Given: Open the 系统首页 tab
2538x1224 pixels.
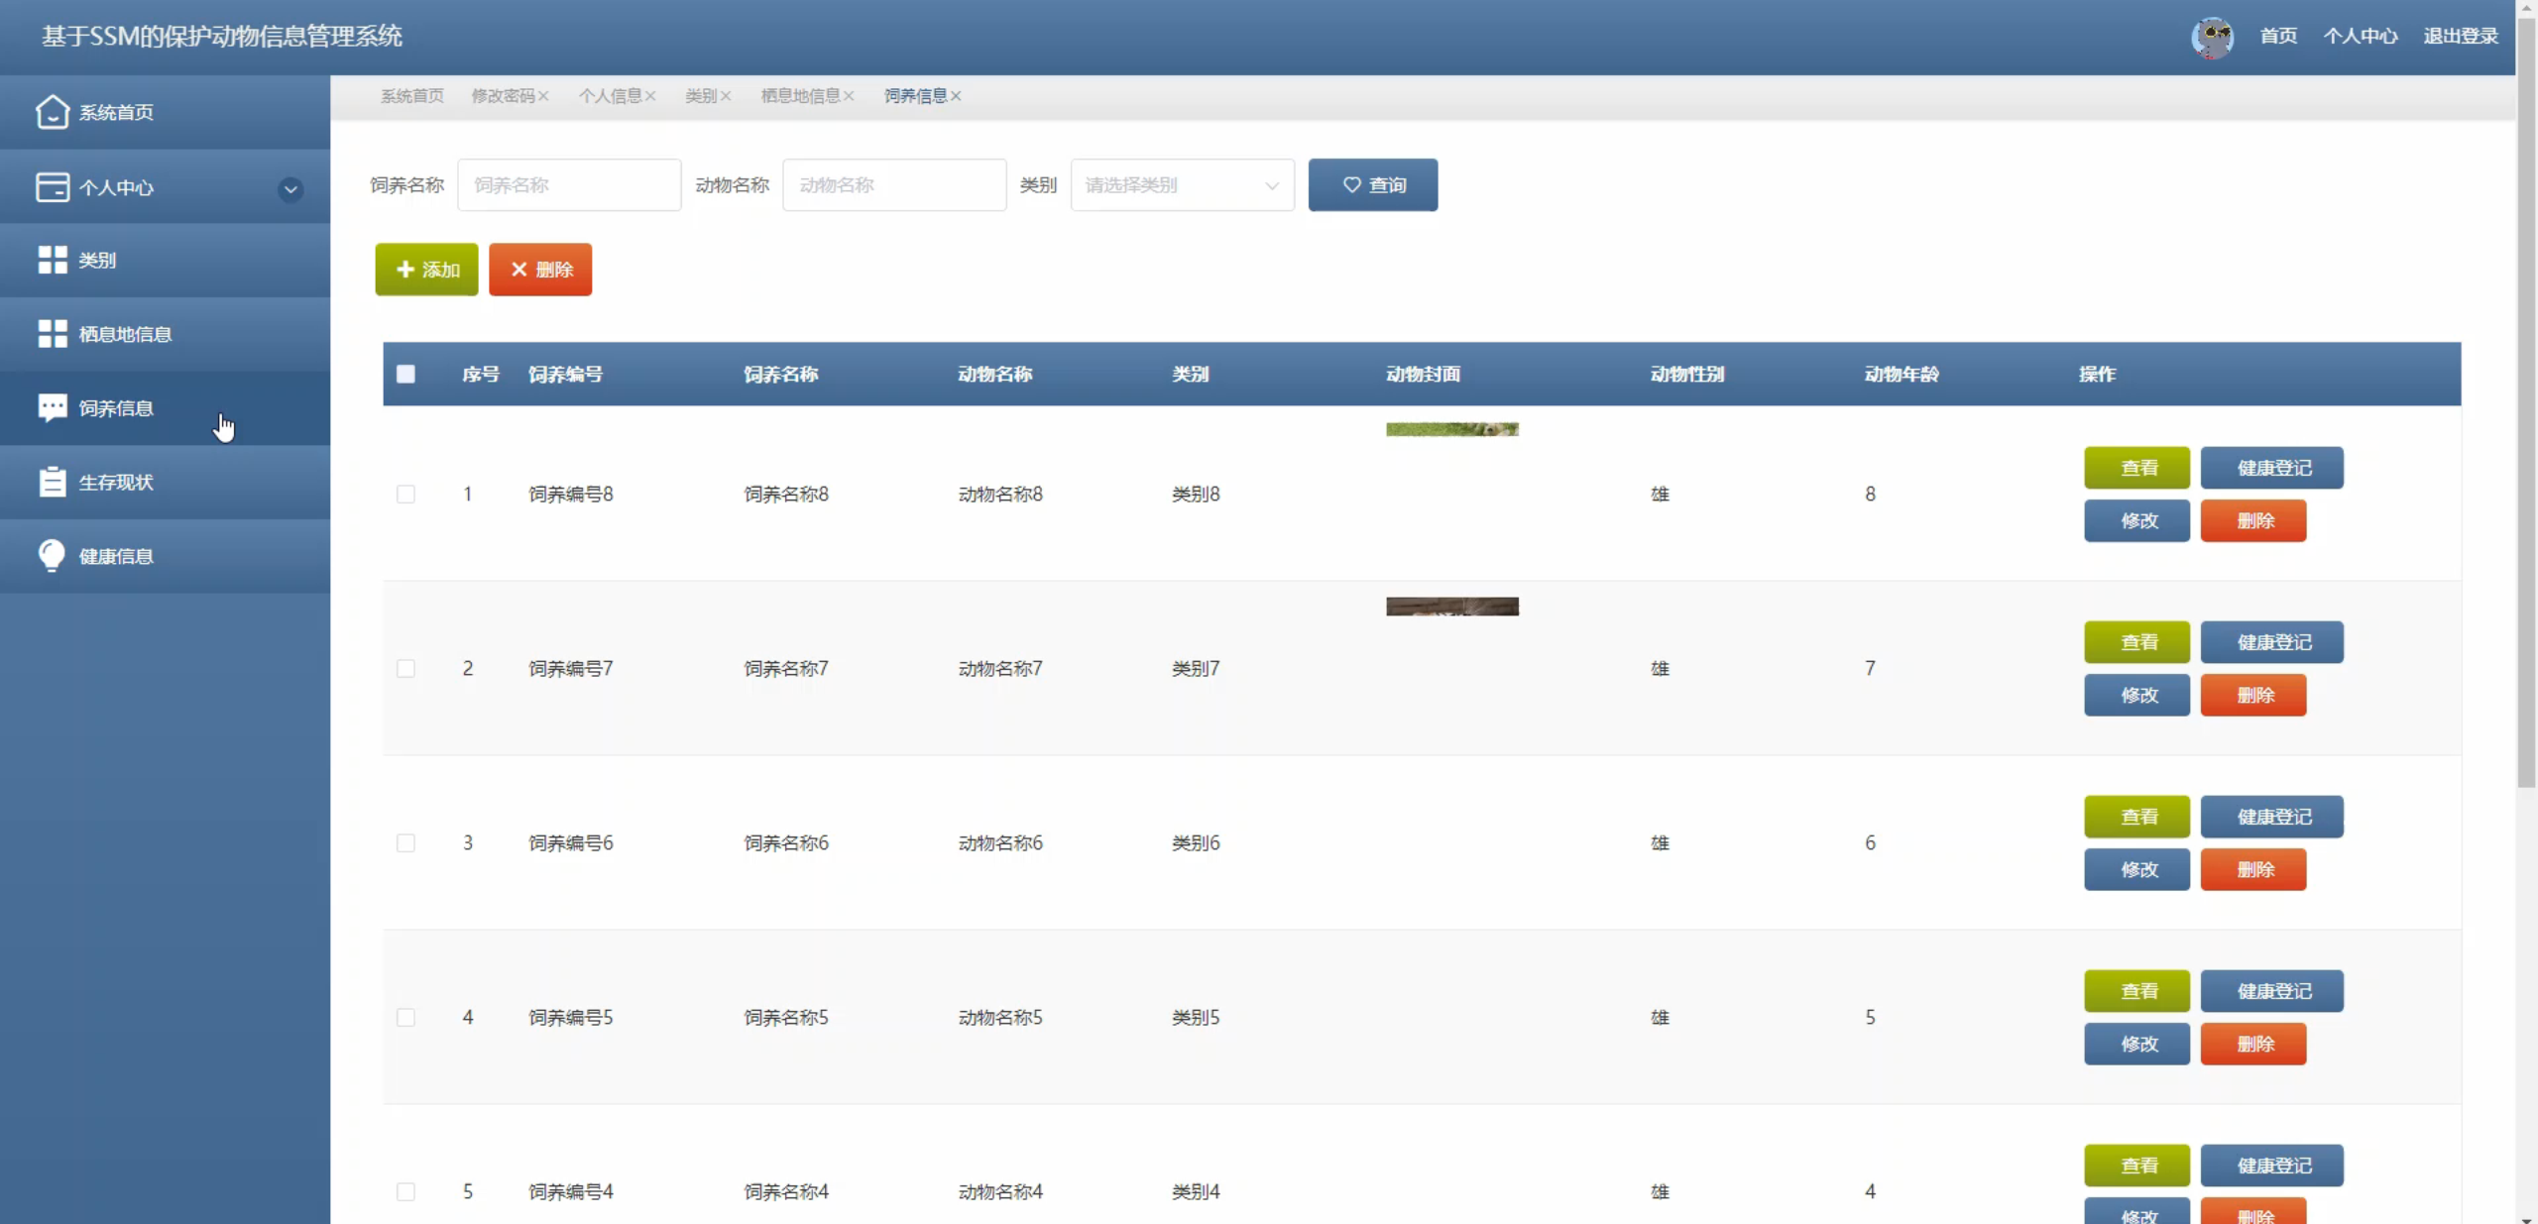Looking at the screenshot, I should click(x=412, y=96).
